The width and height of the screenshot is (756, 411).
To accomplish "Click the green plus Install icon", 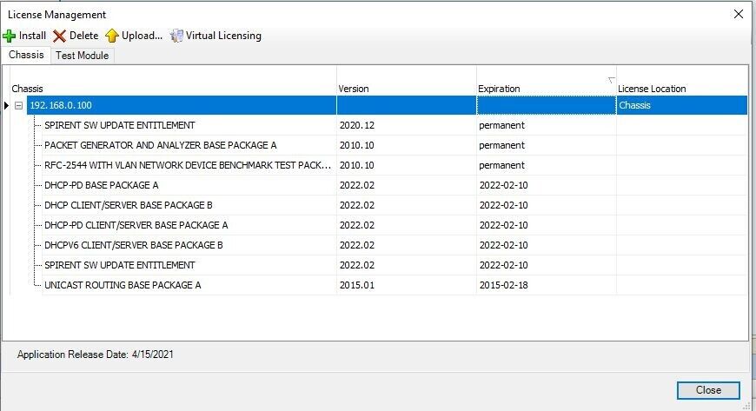I will tap(10, 36).
